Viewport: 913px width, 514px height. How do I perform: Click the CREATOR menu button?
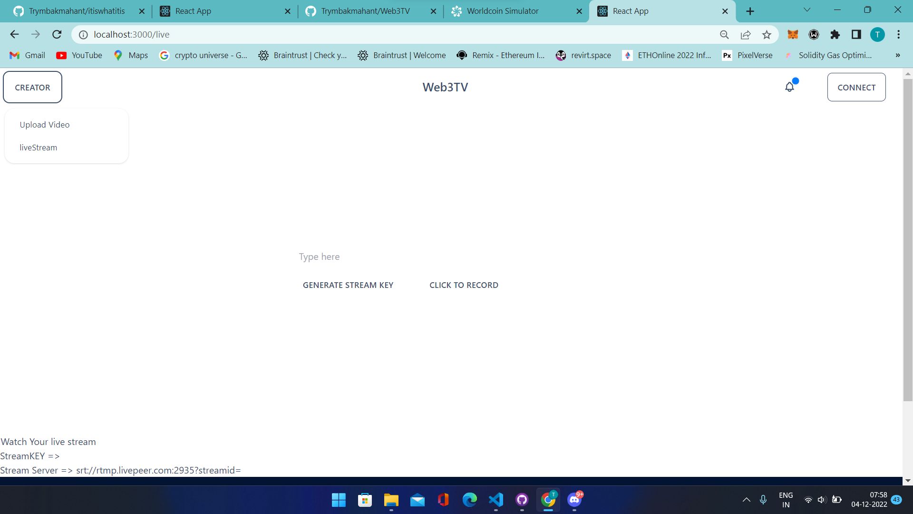pos(32,87)
